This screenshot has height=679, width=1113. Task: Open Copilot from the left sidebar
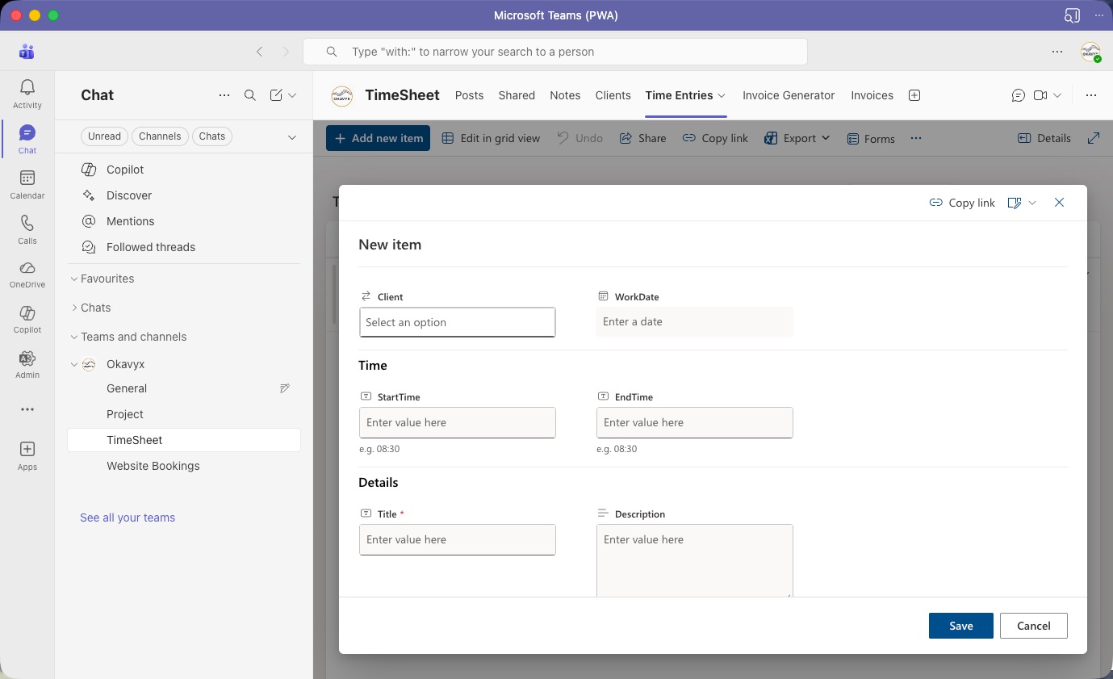(x=27, y=320)
